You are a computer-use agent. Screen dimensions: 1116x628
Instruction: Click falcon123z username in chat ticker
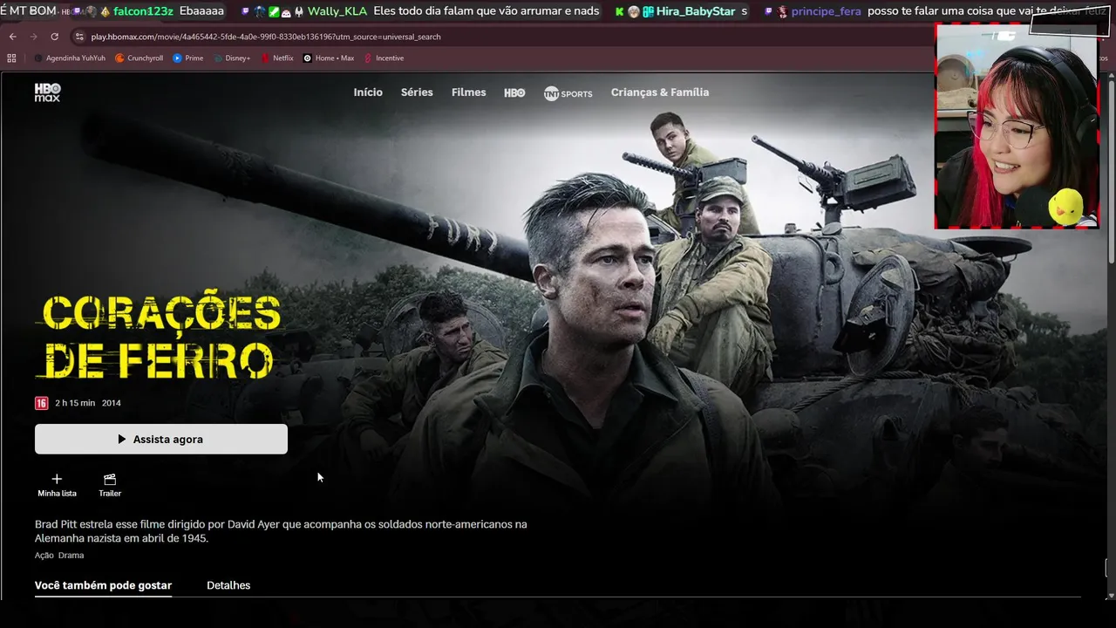pos(143,11)
